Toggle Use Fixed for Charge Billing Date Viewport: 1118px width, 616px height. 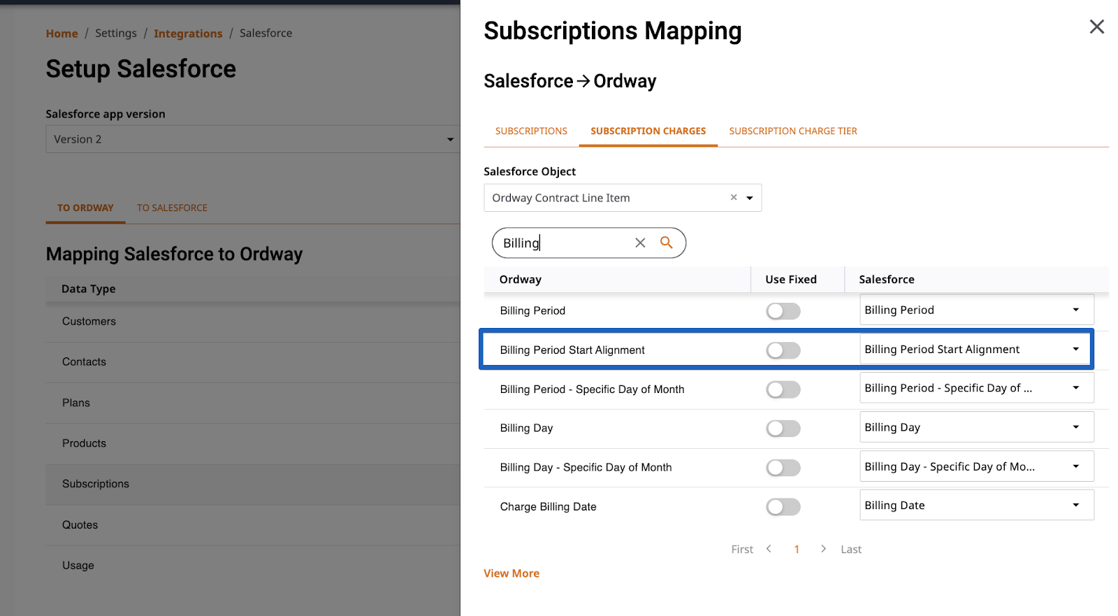783,507
